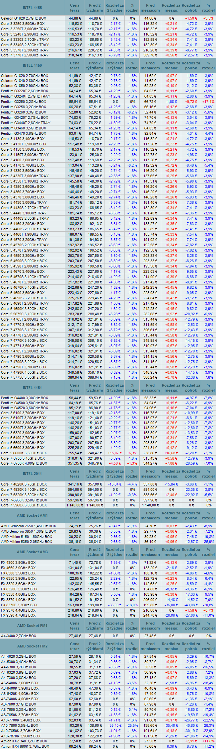
Task: Select row Athlon II X4 860K 3,7Ghz BOX
Action: (x=108, y=746)
